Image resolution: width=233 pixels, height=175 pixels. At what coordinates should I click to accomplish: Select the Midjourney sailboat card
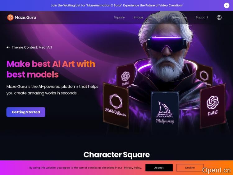pos(165,111)
